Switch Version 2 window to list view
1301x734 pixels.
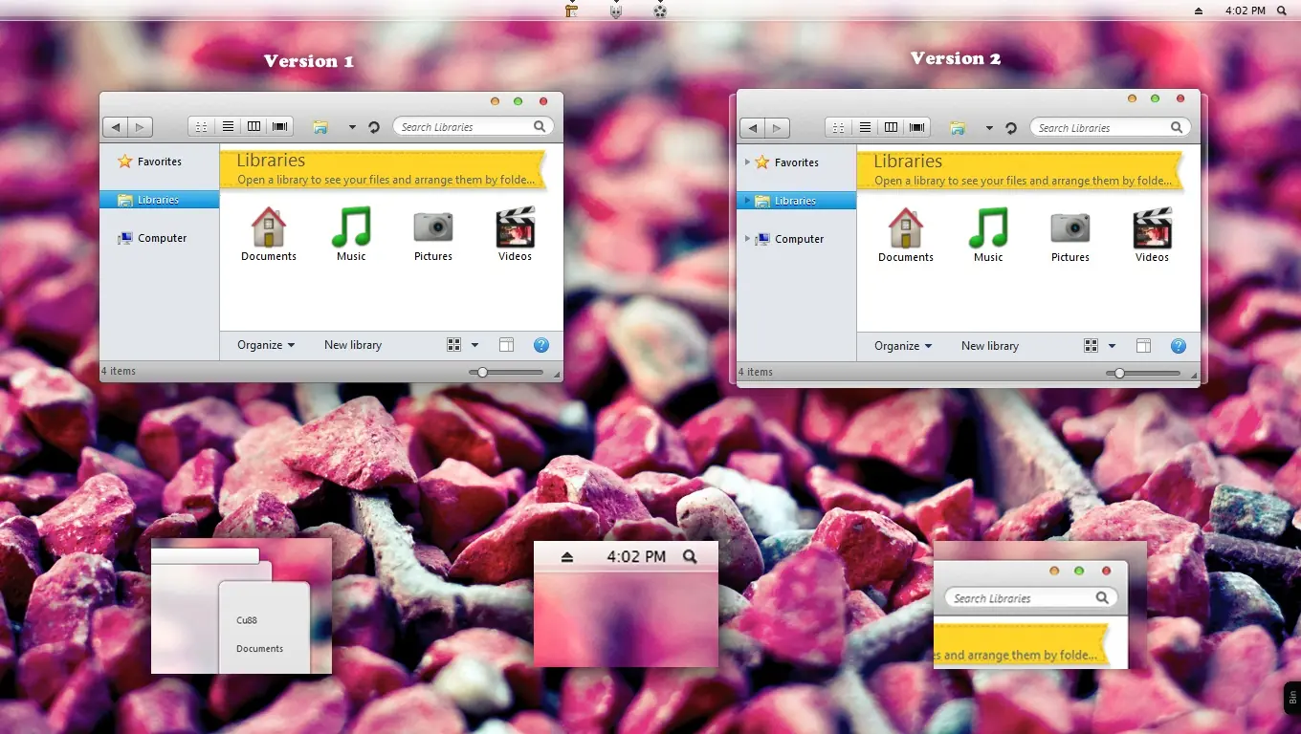865,127
